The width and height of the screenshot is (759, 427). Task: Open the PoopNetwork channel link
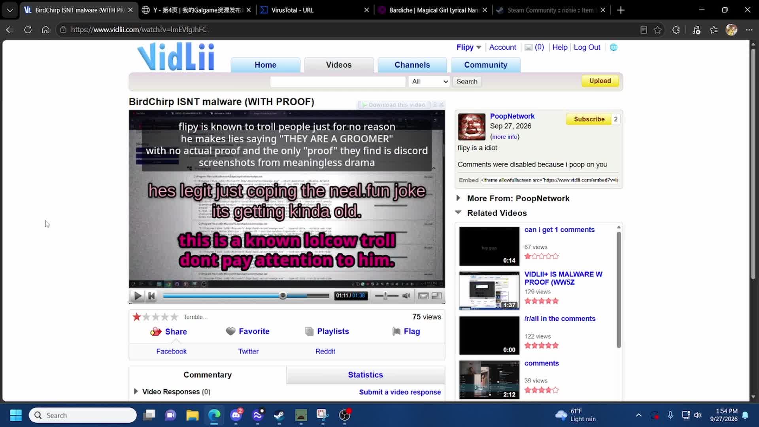pyautogui.click(x=512, y=116)
